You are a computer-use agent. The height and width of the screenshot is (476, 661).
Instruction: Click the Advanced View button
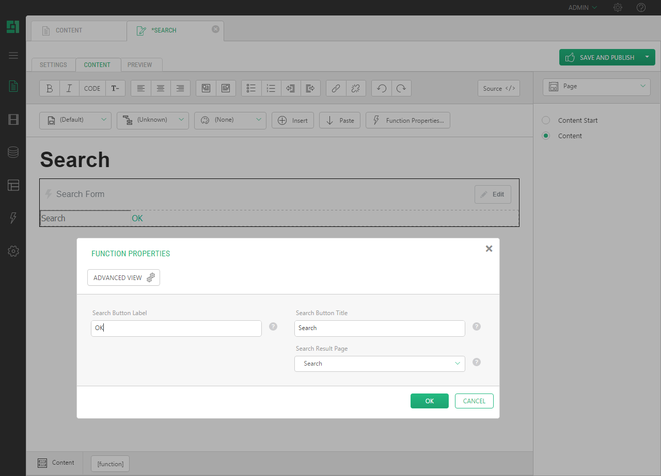(123, 277)
